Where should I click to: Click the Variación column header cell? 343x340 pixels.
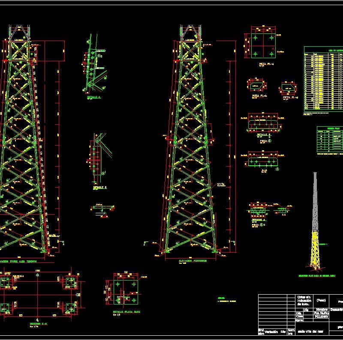point(271,331)
